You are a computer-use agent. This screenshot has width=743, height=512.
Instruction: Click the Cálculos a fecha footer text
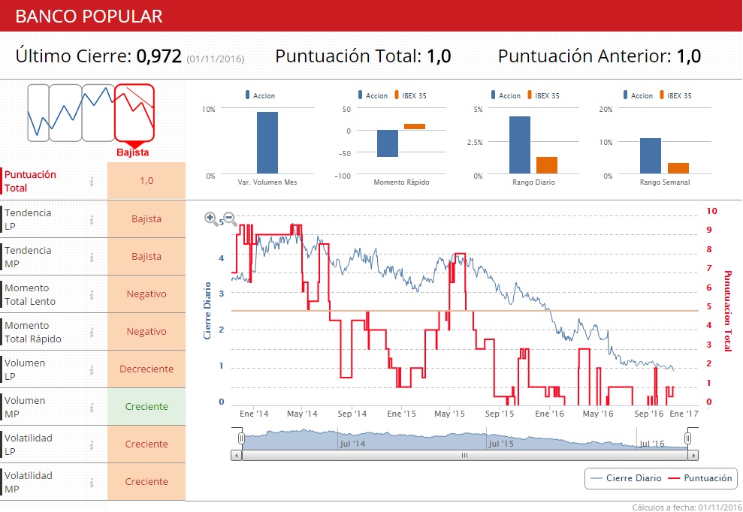click(x=687, y=507)
